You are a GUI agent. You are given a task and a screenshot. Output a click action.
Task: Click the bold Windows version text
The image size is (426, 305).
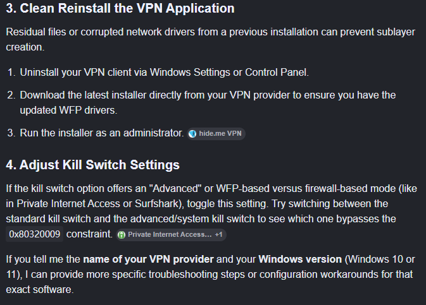point(300,260)
